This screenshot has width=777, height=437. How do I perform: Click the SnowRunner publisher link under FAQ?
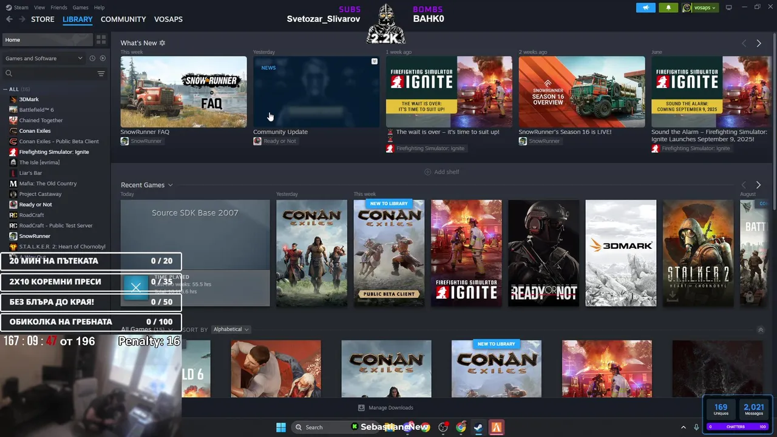pyautogui.click(x=146, y=141)
